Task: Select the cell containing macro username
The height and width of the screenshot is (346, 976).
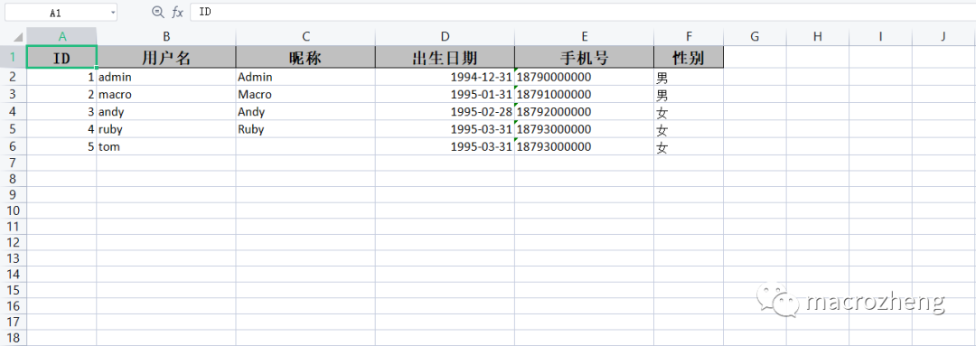Action: point(166,95)
